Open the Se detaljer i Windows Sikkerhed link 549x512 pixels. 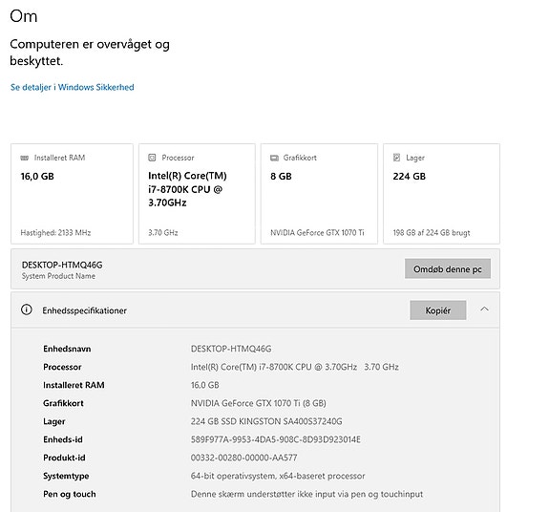tap(73, 87)
